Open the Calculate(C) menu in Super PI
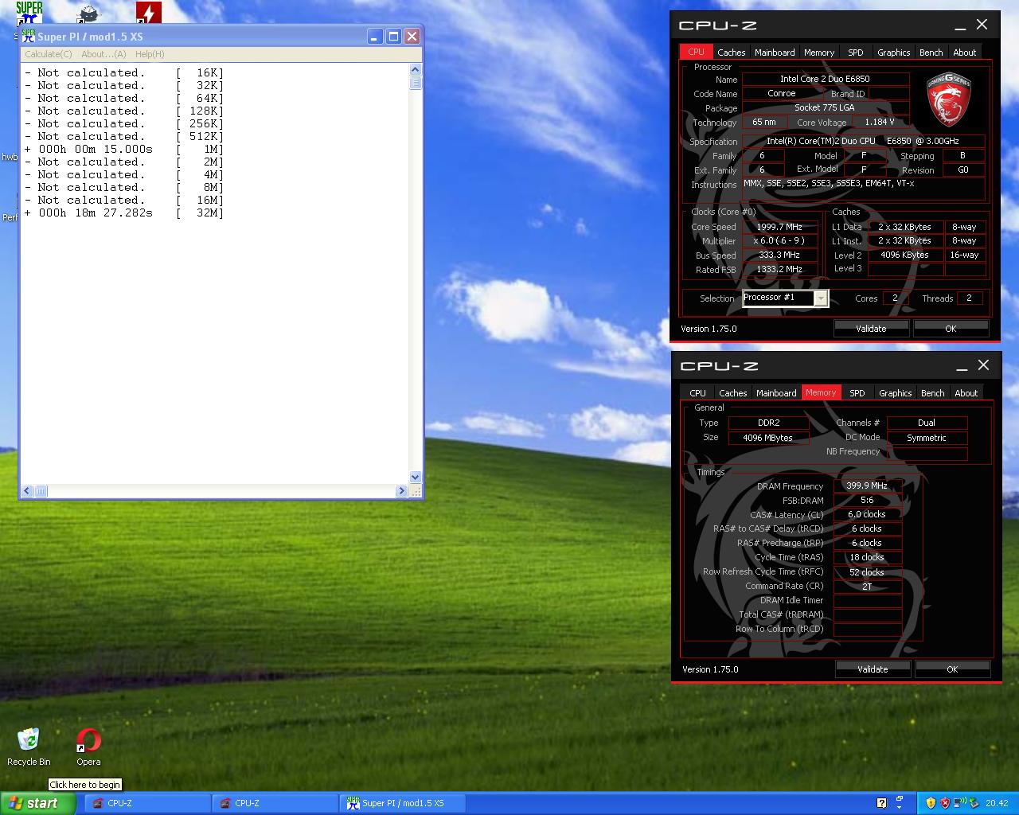Image resolution: width=1019 pixels, height=815 pixels. coord(48,54)
